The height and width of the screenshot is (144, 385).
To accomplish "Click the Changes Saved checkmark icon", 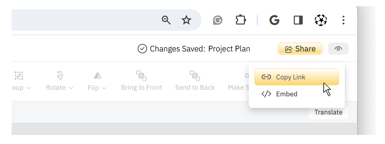I will pyautogui.click(x=142, y=49).
